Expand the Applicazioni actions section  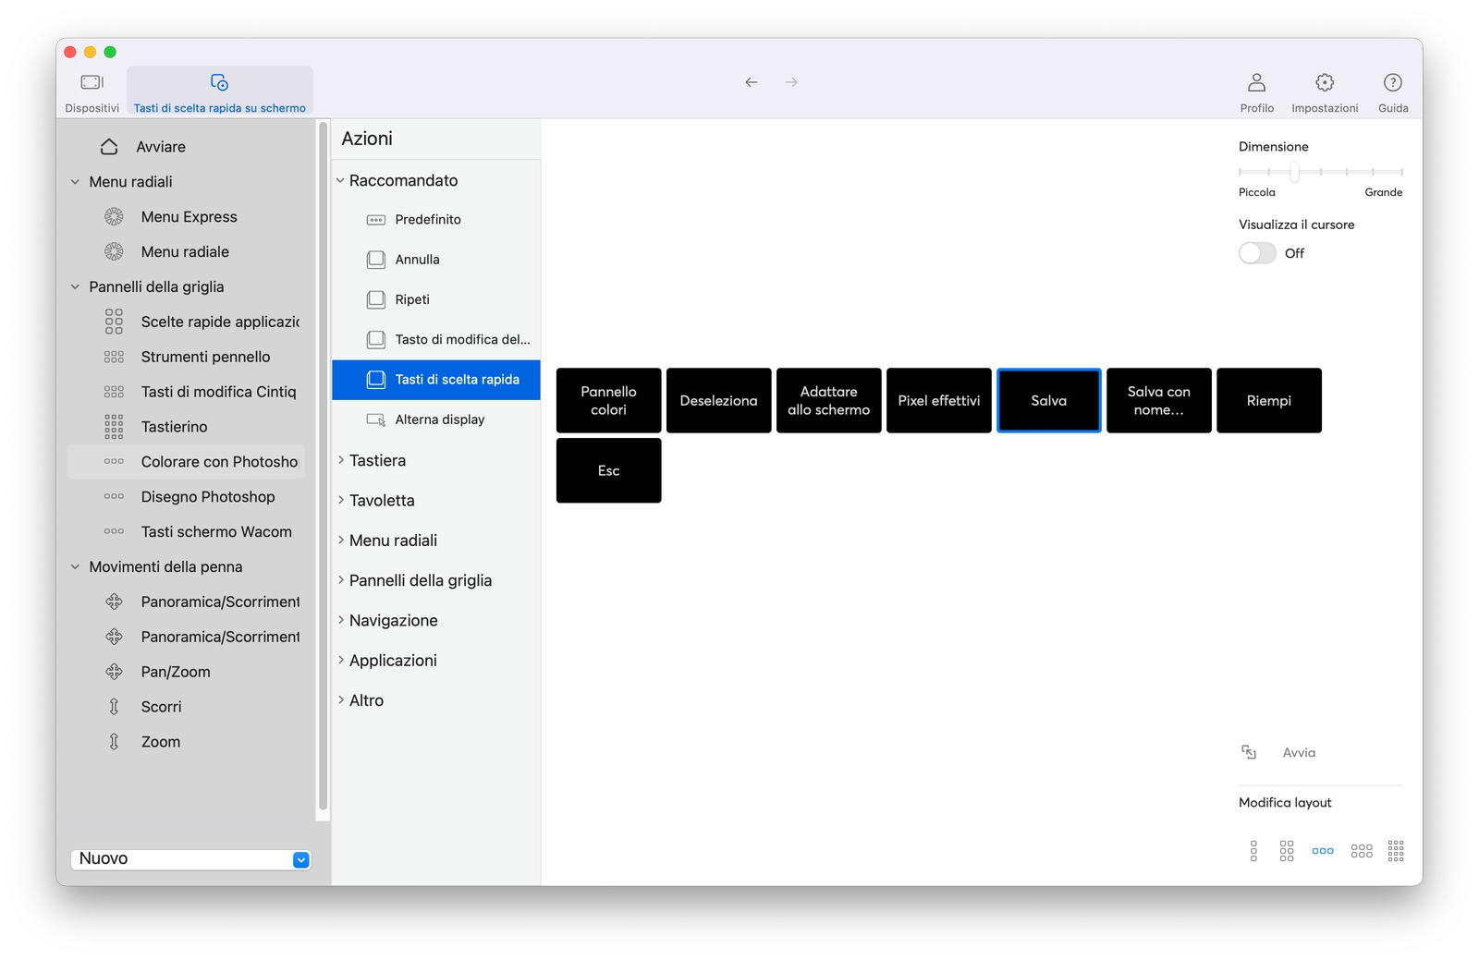coord(340,660)
